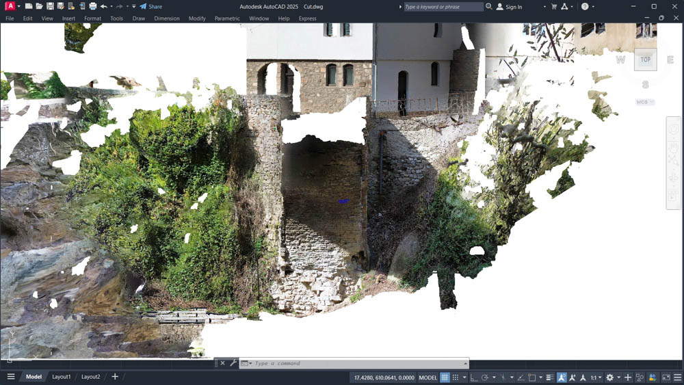
Task: Click workspace switching gear icon
Action: pos(610,377)
